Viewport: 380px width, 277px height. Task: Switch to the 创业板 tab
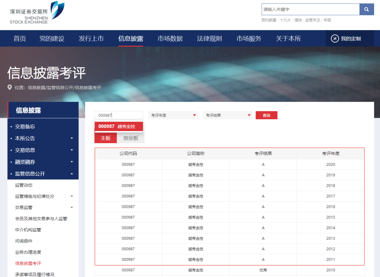tap(131, 138)
